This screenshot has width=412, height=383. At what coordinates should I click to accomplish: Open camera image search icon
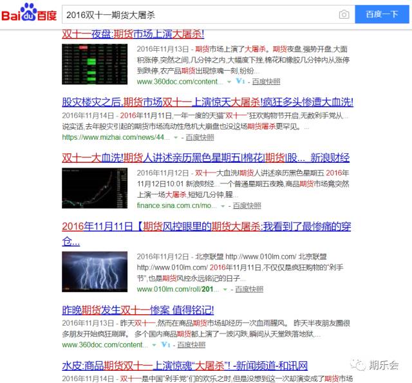(x=344, y=14)
